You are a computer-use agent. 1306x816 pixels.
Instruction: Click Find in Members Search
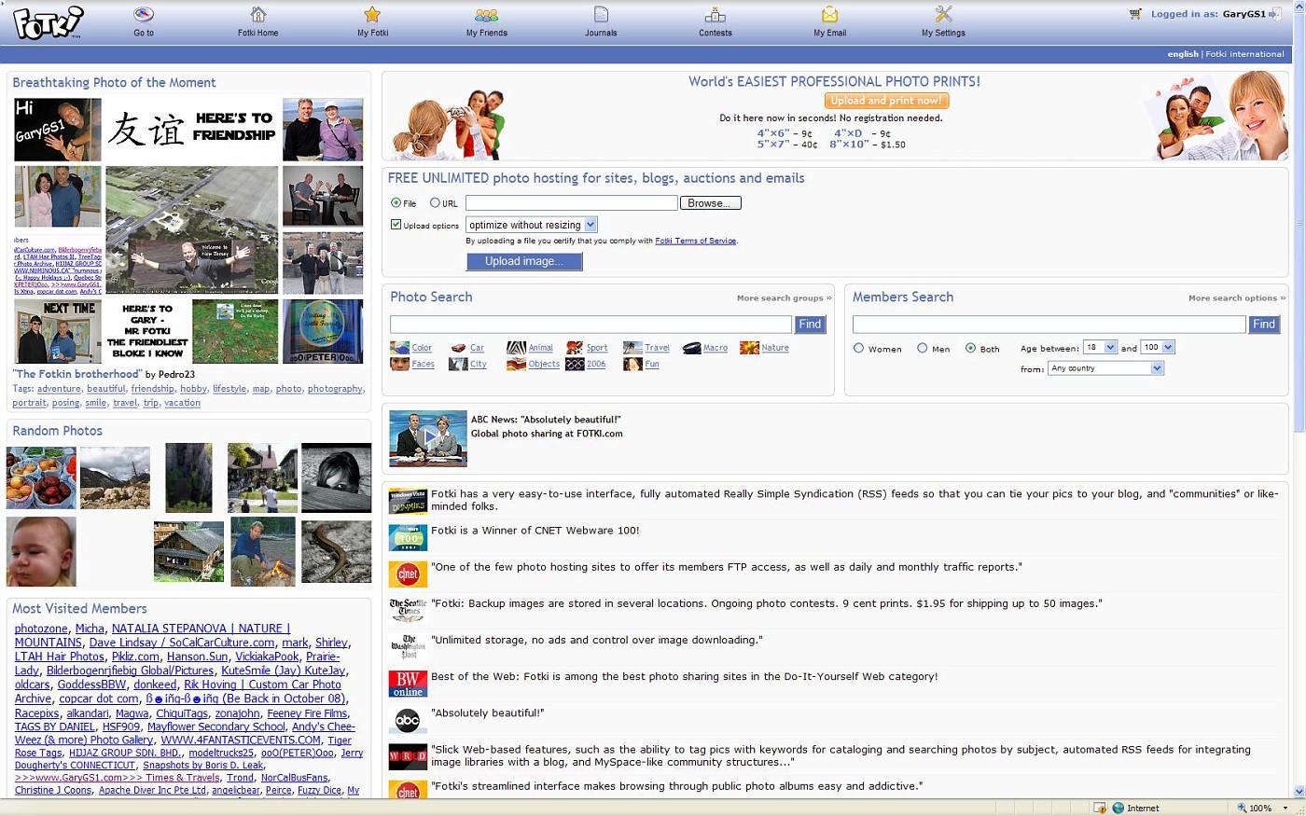(1264, 325)
